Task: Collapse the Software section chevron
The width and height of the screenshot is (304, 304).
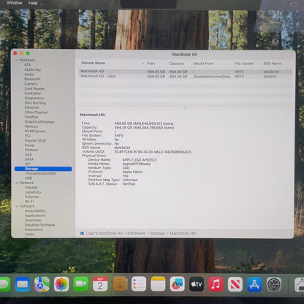Action: coord(17,206)
